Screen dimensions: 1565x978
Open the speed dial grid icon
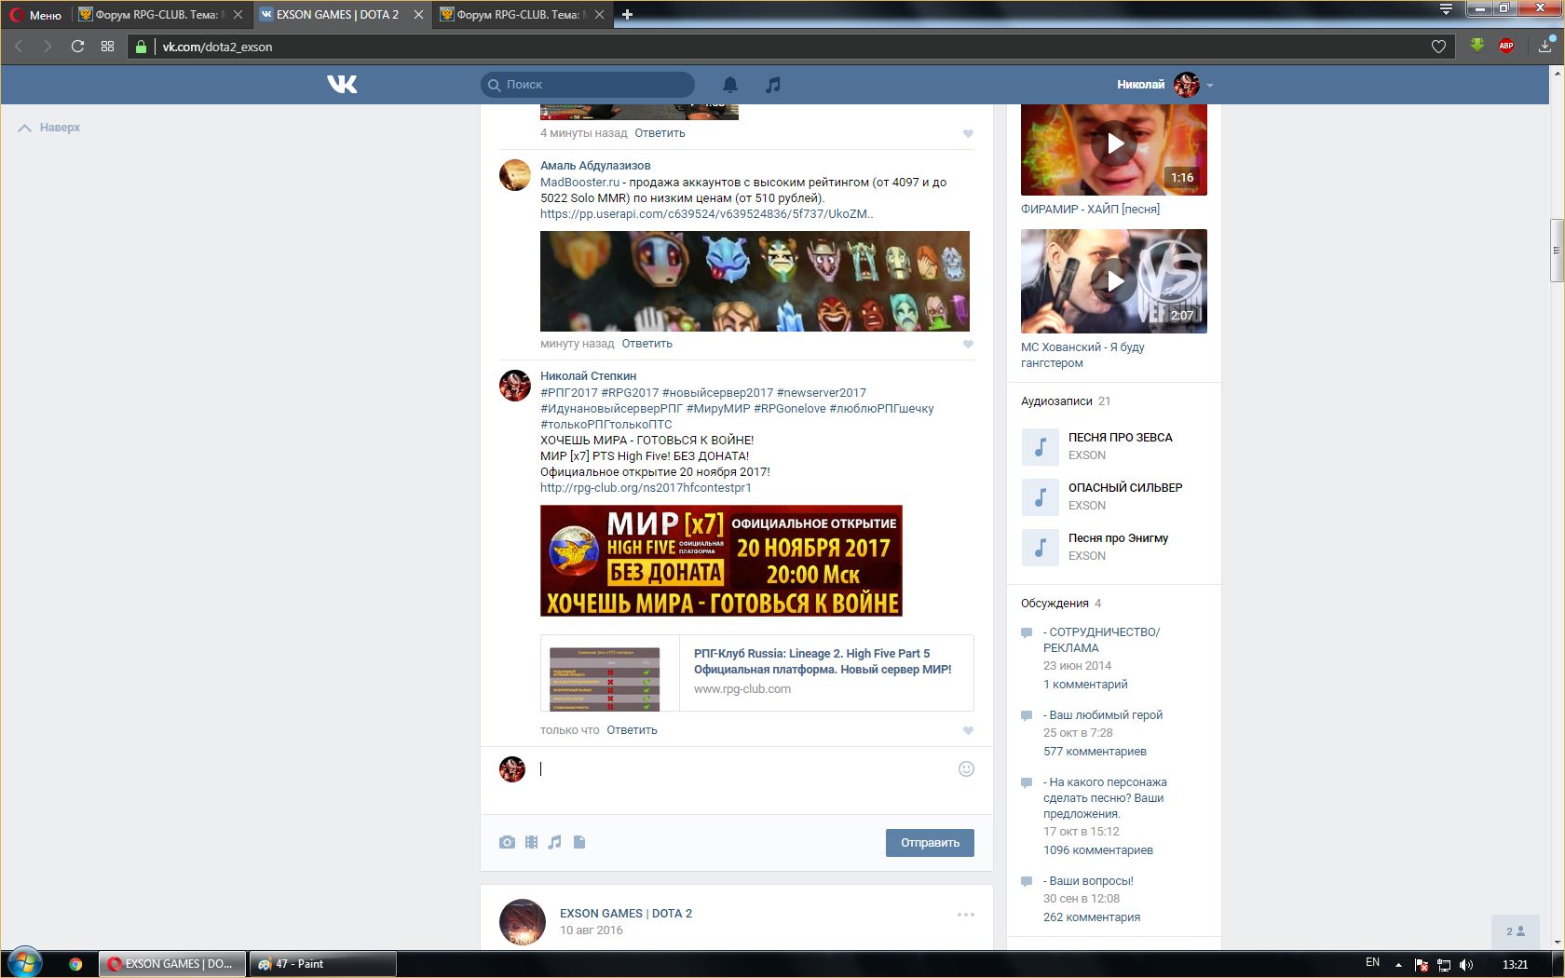coord(107,47)
